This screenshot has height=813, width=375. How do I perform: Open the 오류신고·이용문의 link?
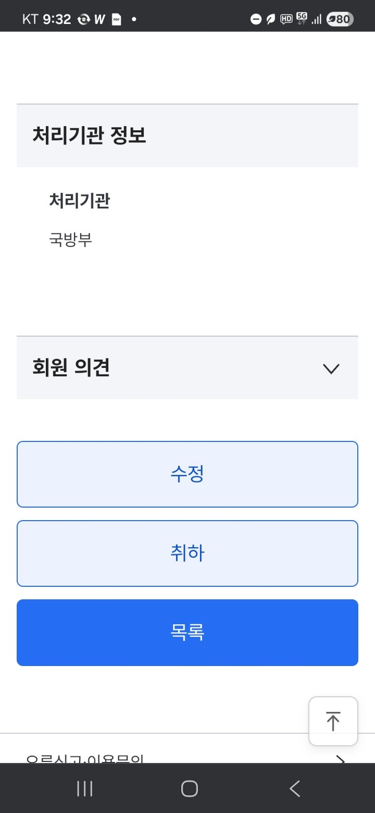(x=84, y=759)
